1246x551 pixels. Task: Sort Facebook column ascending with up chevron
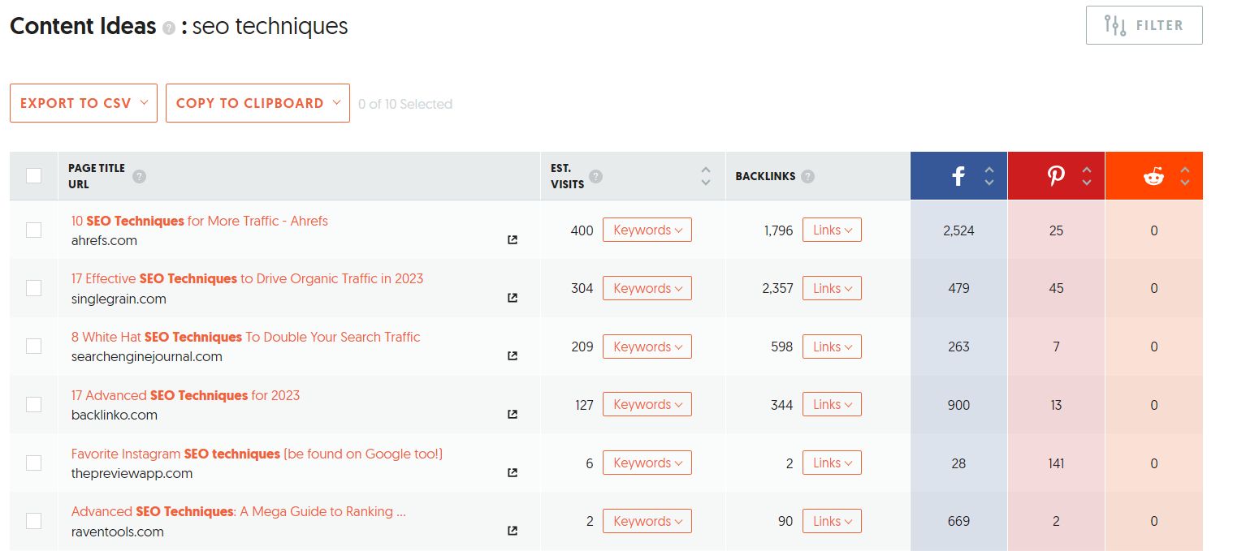(x=990, y=169)
